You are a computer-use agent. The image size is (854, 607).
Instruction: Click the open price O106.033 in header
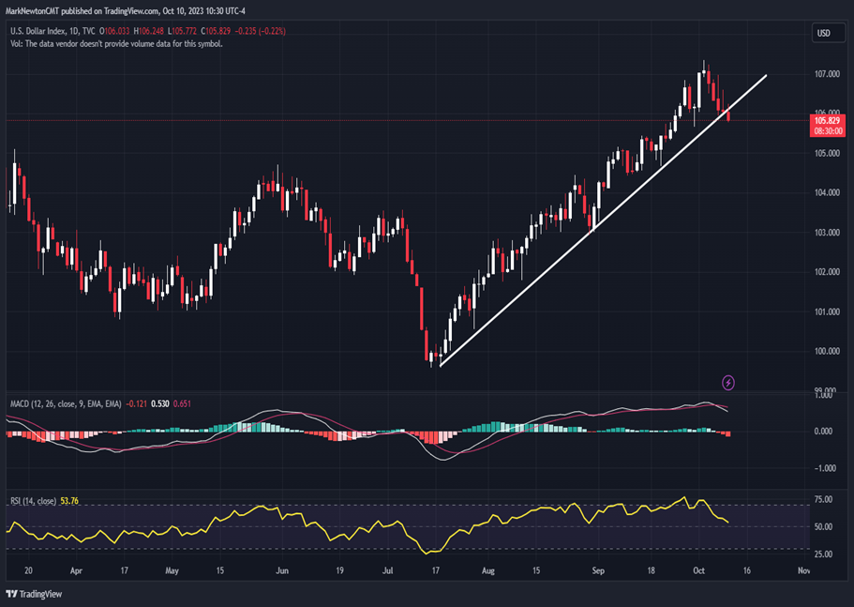pyautogui.click(x=114, y=31)
